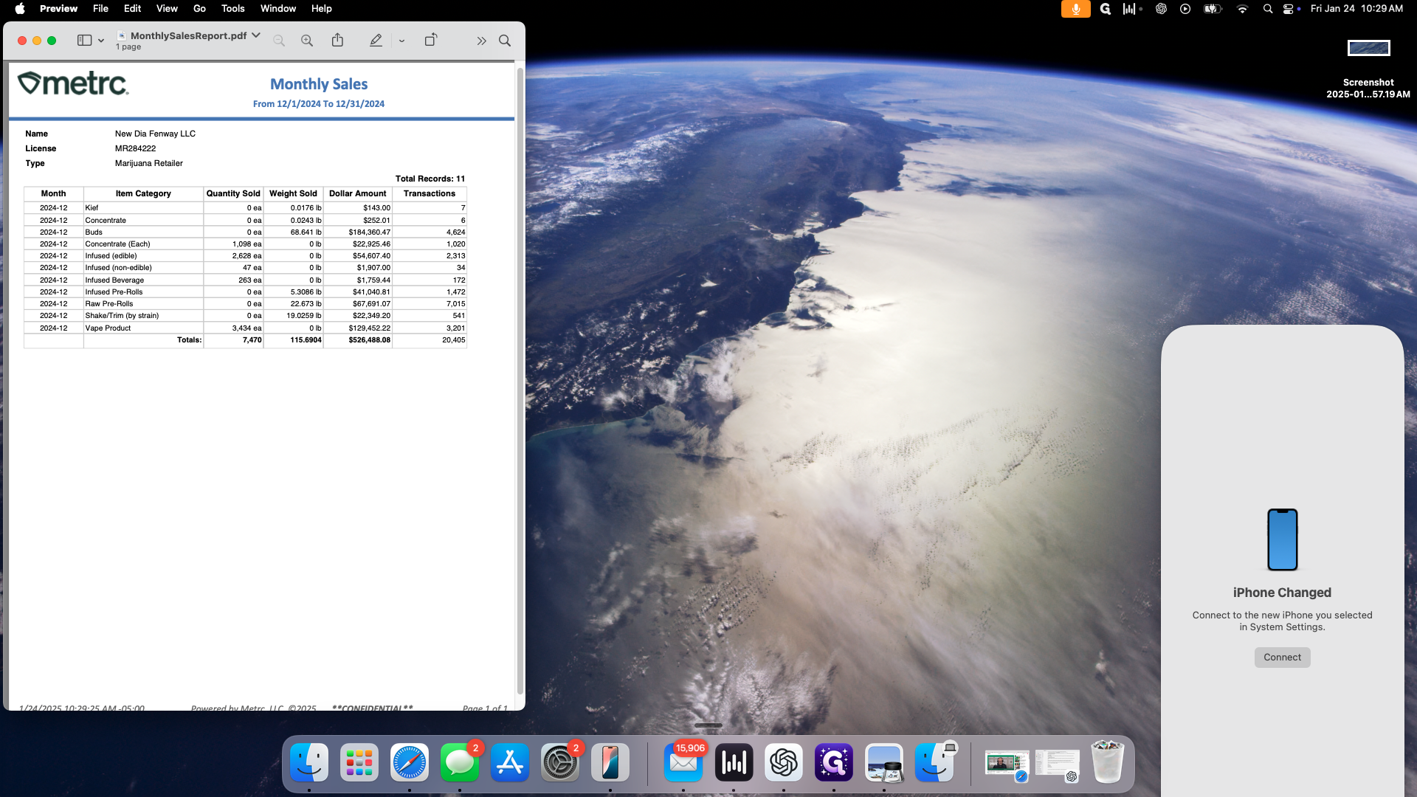Open Safari from the Dock

click(410, 762)
